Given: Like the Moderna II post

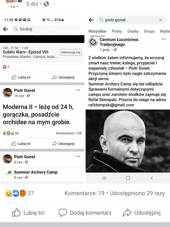Looking at the screenshot, I should (21, 144).
